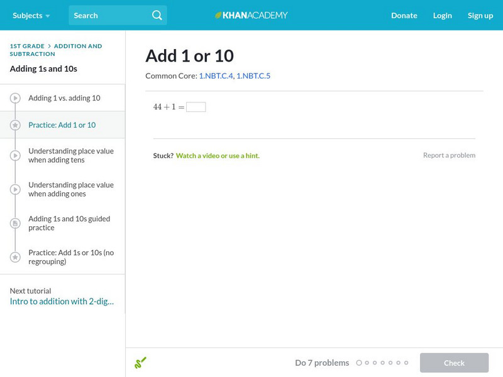Image resolution: width=503 pixels, height=377 pixels.
Task: Open the Sign up menu item
Action: click(480, 15)
